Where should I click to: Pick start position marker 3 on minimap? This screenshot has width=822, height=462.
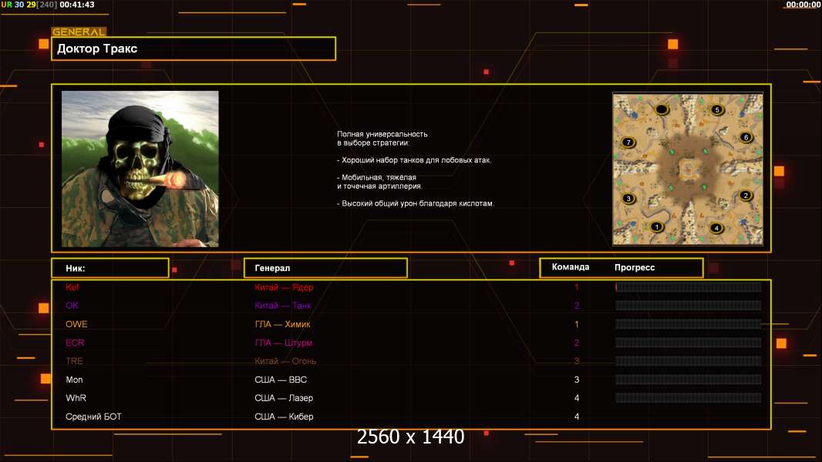click(628, 198)
